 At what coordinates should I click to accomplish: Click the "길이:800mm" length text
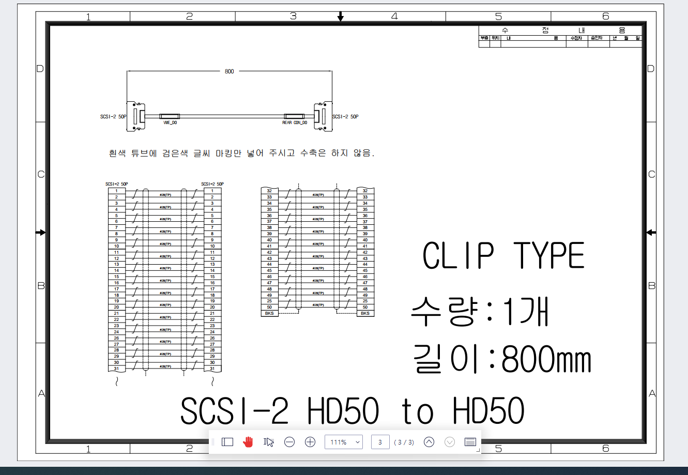tap(502, 359)
